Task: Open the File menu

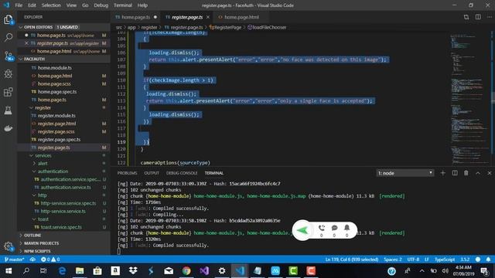Action: pos(19,5)
